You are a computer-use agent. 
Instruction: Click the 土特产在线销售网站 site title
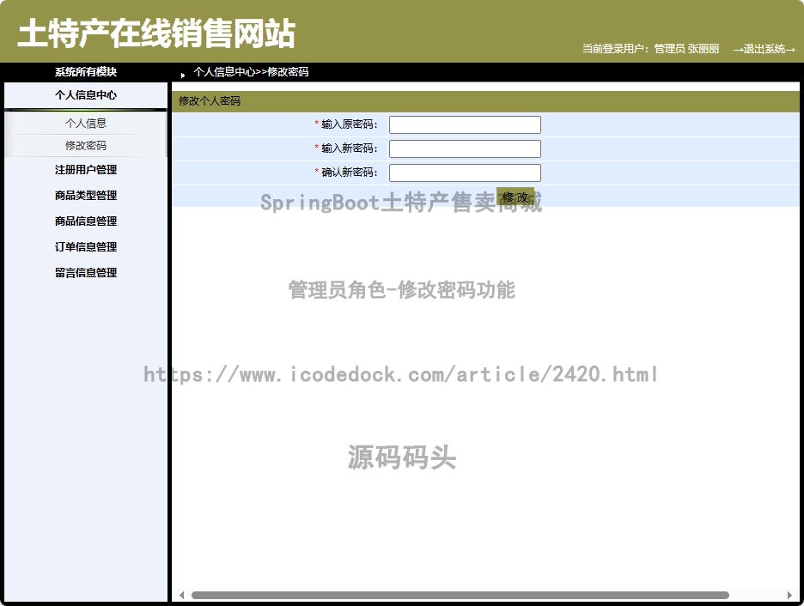(156, 33)
